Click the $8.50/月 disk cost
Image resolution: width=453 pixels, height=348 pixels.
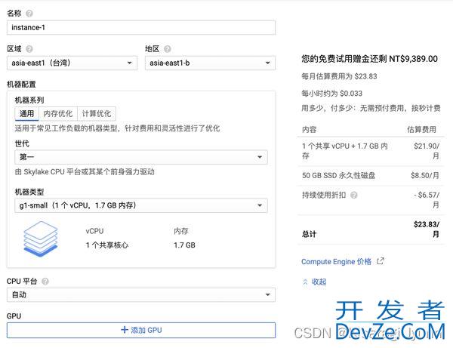point(425,175)
